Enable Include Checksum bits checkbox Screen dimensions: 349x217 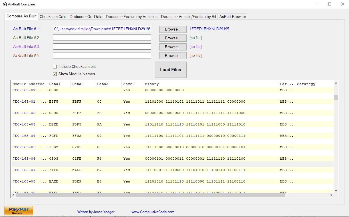tap(55, 67)
